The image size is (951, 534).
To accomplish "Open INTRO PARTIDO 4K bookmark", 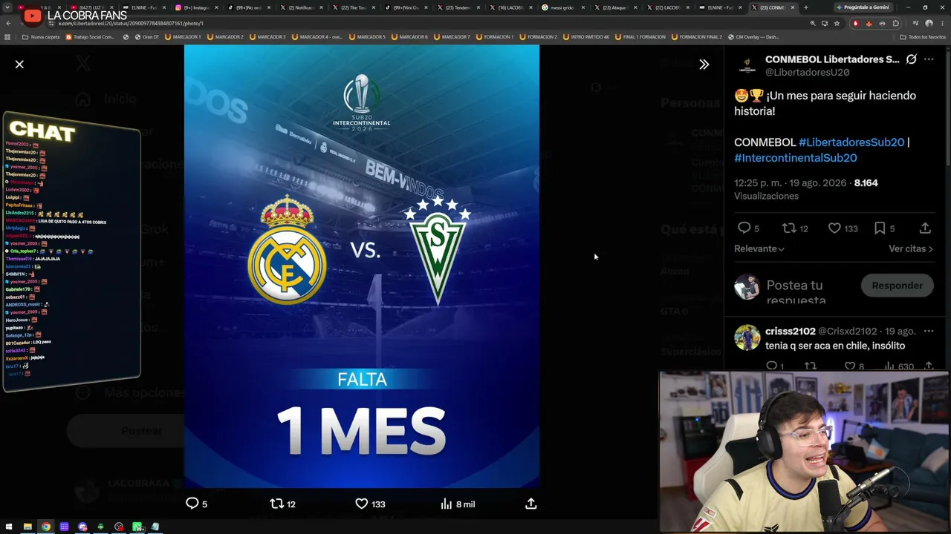I will [585, 37].
